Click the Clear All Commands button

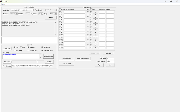pos(83,58)
